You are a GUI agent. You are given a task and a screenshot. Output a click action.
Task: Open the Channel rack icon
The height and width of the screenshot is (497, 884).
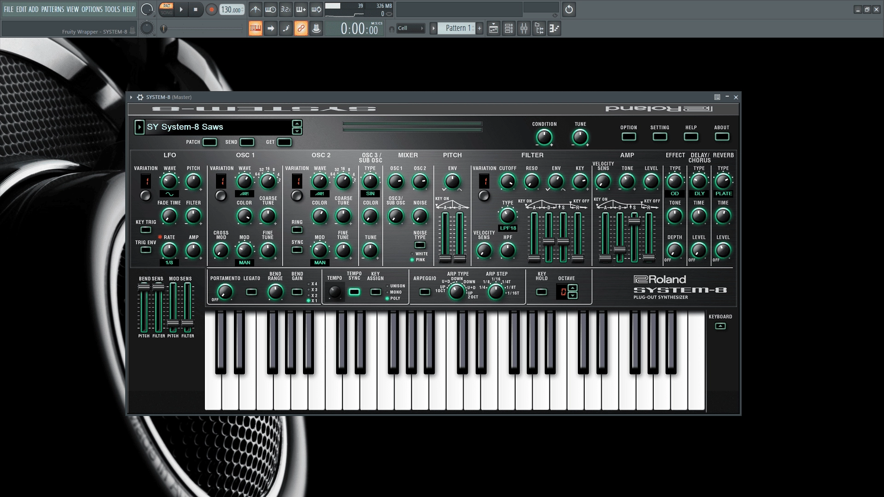[x=509, y=29]
